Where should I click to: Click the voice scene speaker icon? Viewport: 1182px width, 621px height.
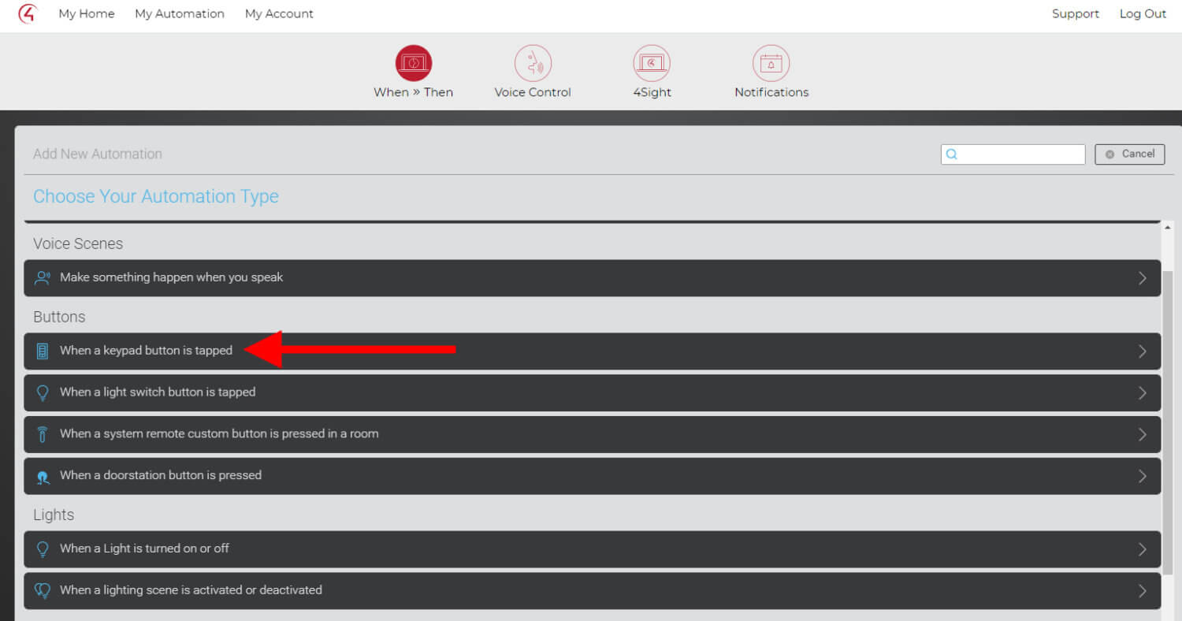click(43, 278)
